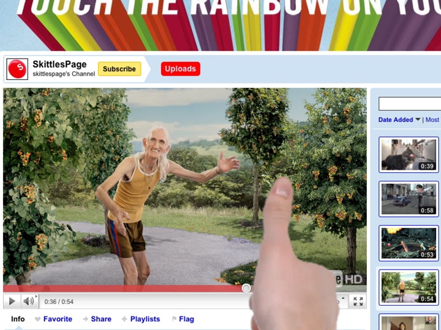The height and width of the screenshot is (330, 441).
Task: Sort videos by Most link
Action: click(432, 120)
